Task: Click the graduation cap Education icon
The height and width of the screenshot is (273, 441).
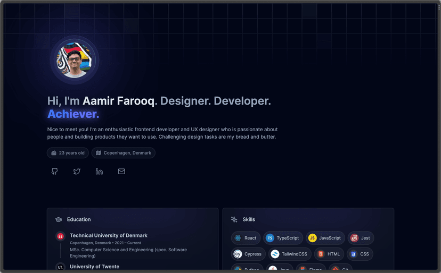Action: coord(59,219)
